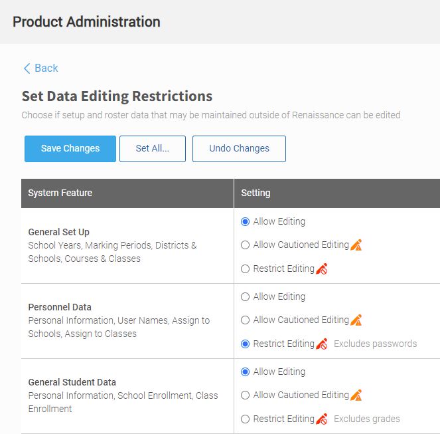The image size is (440, 434).
Task: Click caution pencil icon in Personnel Data row
Action: [x=356, y=320]
